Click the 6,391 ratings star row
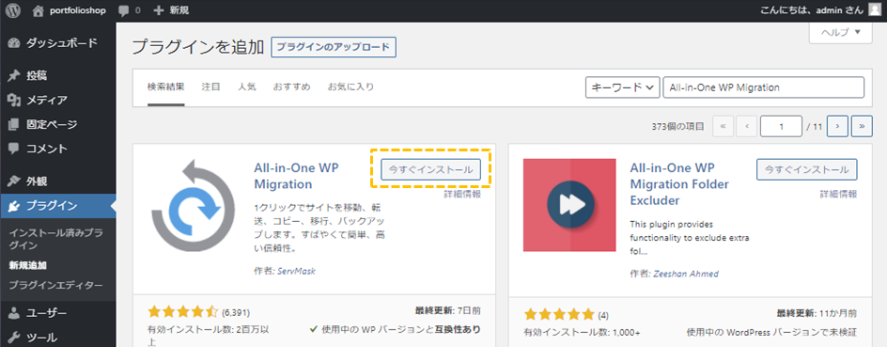The image size is (887, 347). [182, 312]
